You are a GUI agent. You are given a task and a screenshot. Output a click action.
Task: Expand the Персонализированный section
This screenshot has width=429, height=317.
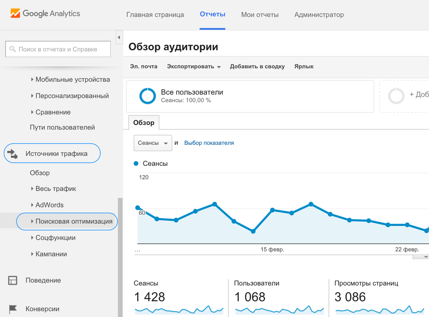point(70,96)
